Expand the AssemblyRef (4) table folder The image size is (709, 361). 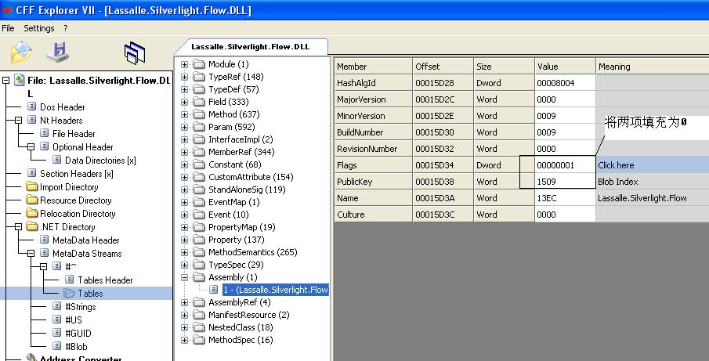coord(184,302)
